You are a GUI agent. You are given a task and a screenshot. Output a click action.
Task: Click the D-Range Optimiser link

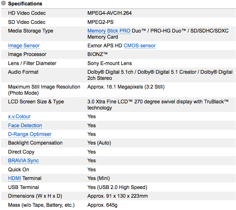(30, 134)
